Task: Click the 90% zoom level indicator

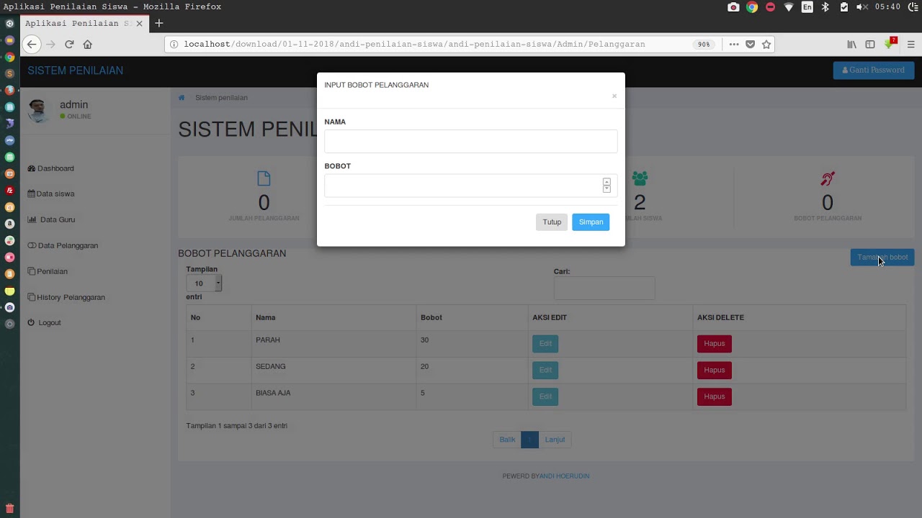Action: click(704, 44)
